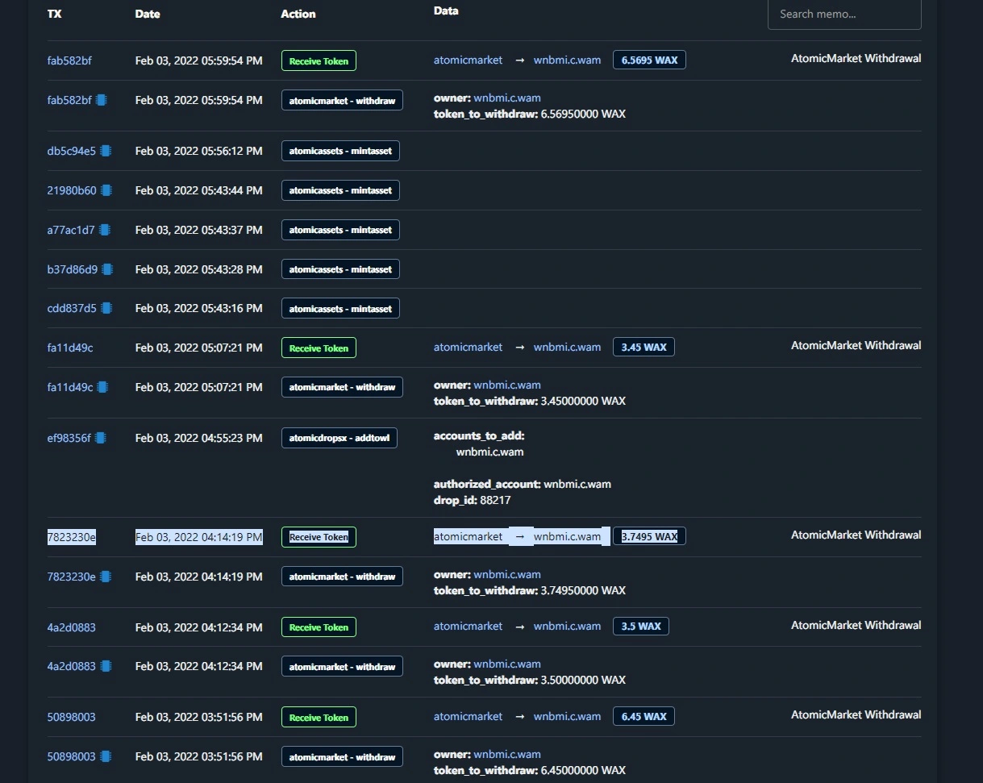Open 4a2d0883 link in the Receive Token row
The width and height of the screenshot is (983, 783).
pyautogui.click(x=71, y=627)
